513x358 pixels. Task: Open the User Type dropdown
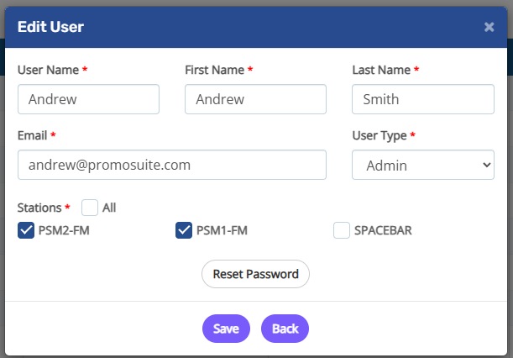[x=422, y=165]
